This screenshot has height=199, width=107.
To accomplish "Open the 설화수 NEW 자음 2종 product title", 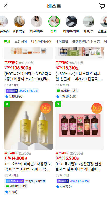I will coord(28,76).
